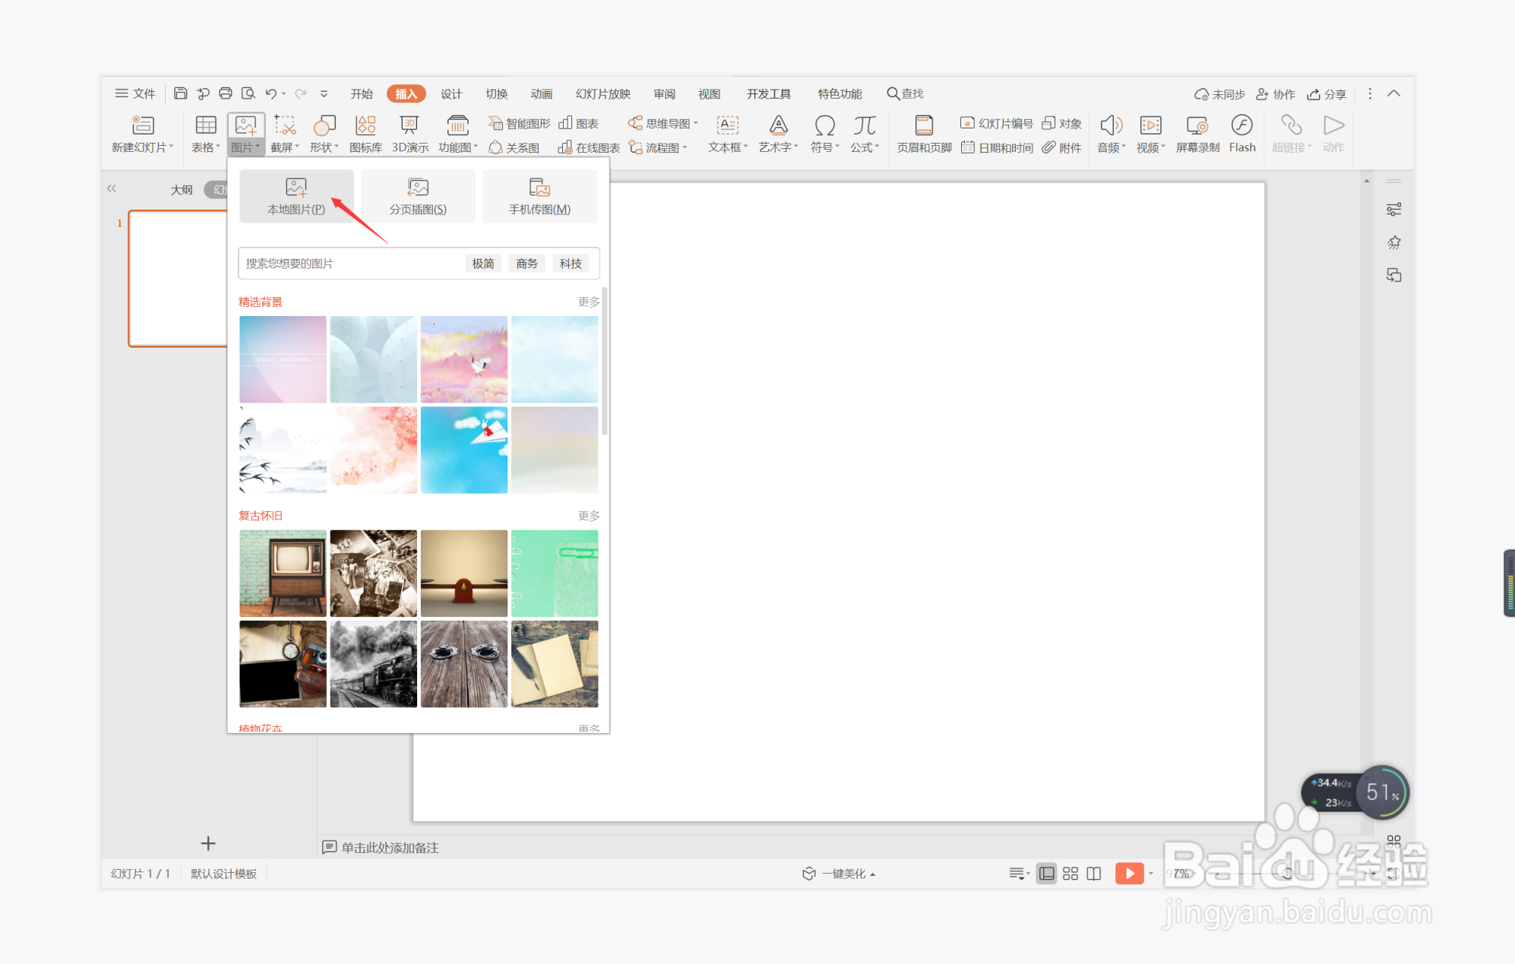The width and height of the screenshot is (1515, 964).
Task: Click the 极简 minimalist search tag
Action: [x=483, y=264]
